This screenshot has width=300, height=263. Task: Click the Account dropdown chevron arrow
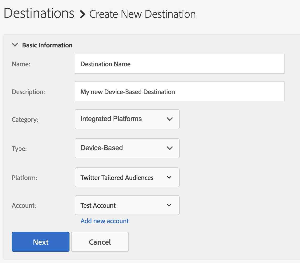169,205
